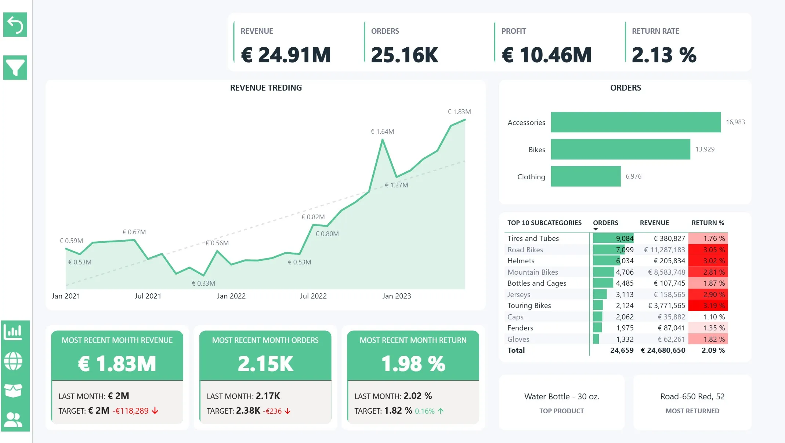Click the Water Bottle - 30 oz. top product

561,396
